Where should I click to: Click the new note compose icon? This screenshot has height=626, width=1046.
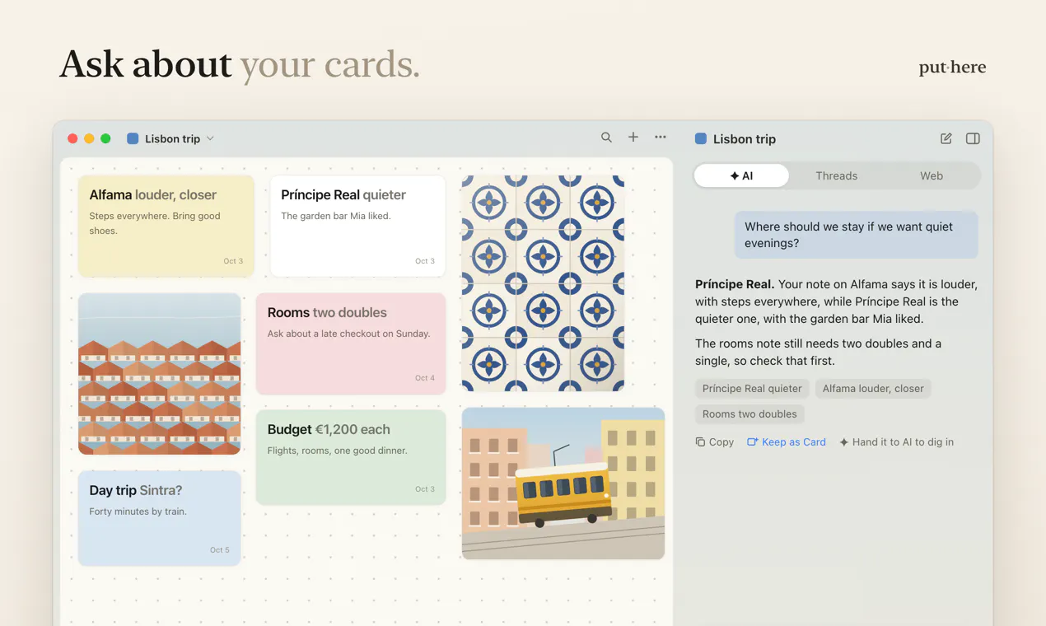(x=946, y=138)
